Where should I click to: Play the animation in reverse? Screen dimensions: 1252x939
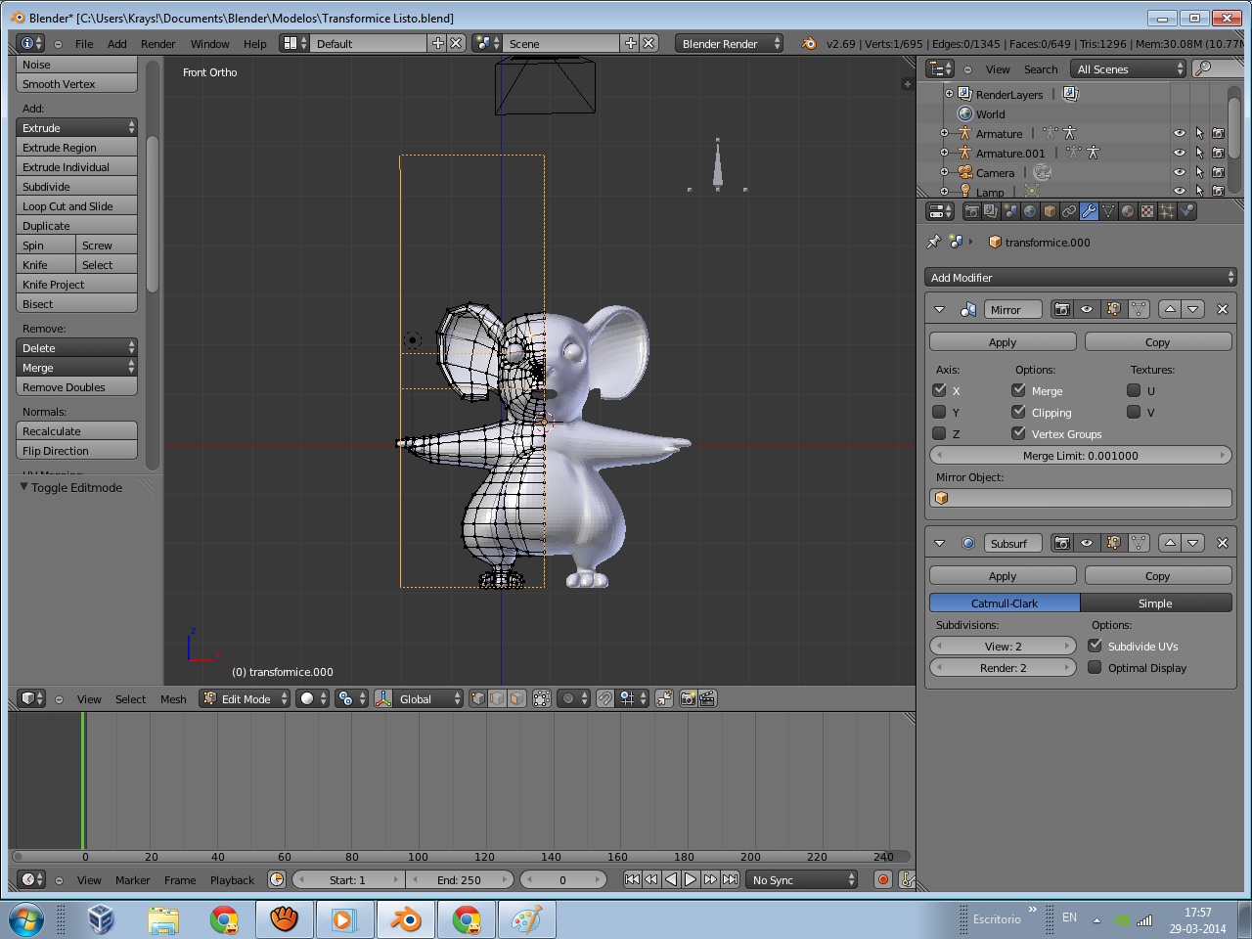(x=671, y=879)
